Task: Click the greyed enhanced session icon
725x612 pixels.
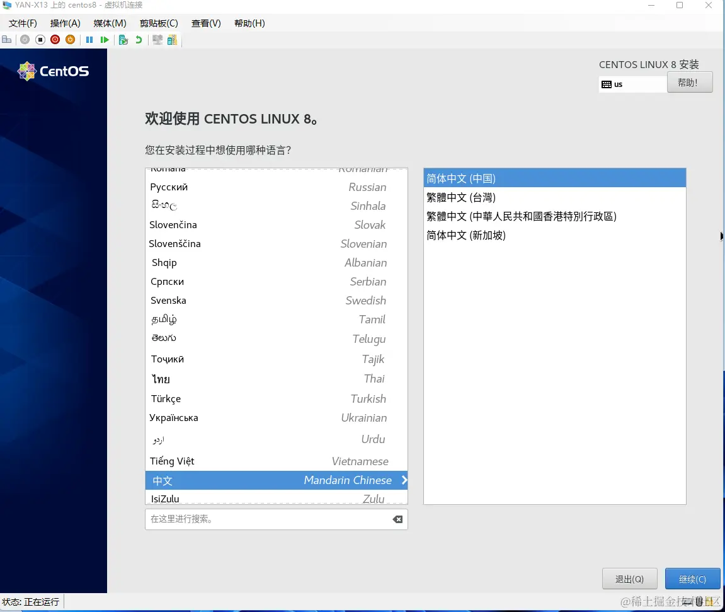Action: point(157,40)
